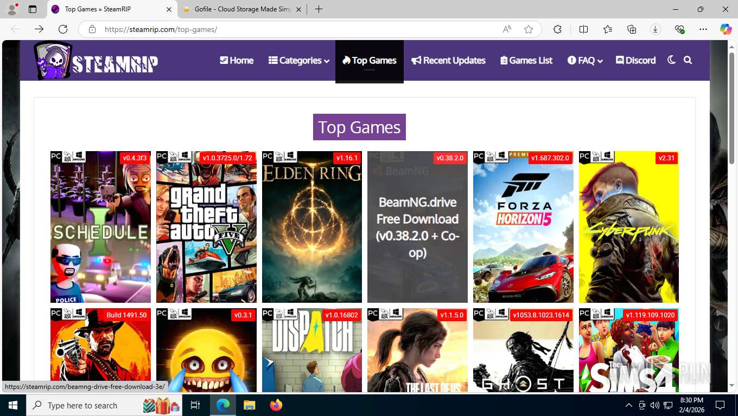Refresh the page

point(63,29)
